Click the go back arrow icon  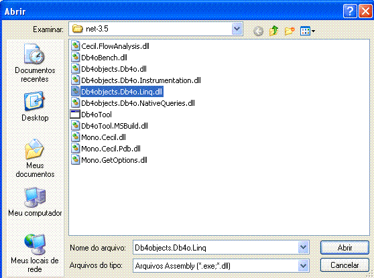(258, 31)
